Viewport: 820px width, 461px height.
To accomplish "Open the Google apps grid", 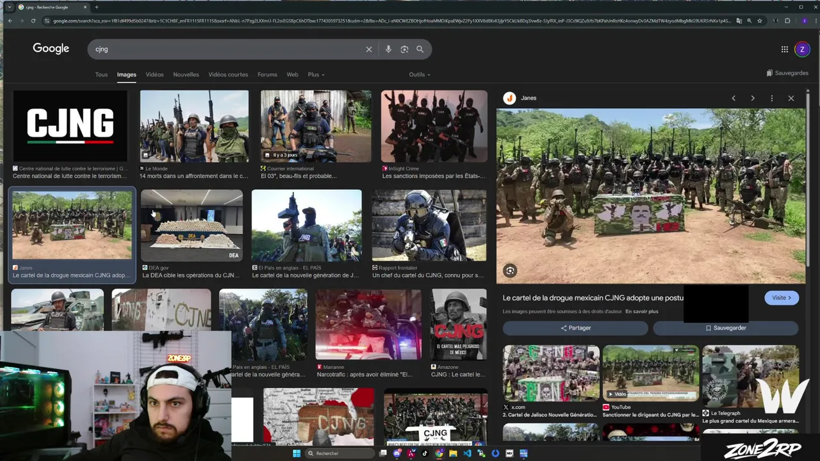I will [785, 49].
